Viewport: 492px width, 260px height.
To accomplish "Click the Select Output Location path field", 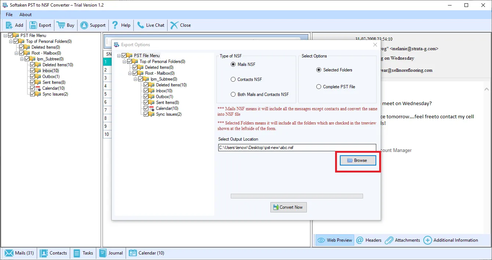I will tap(297, 148).
